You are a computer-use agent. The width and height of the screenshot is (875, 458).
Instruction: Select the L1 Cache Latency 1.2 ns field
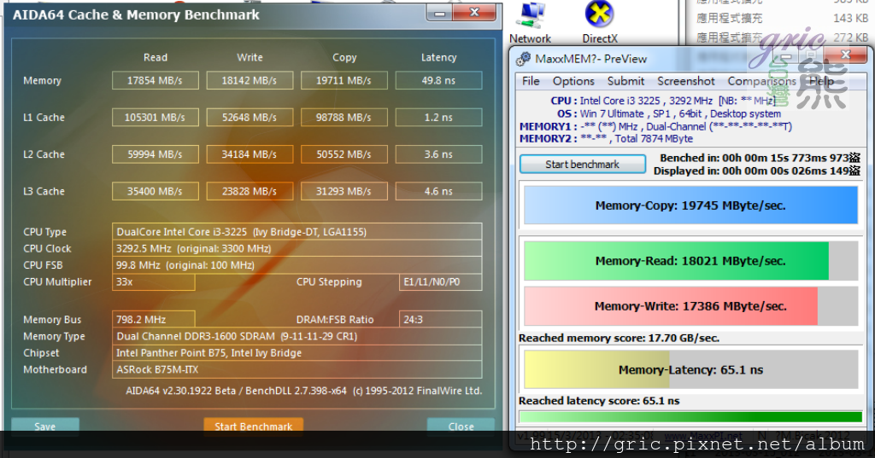[x=438, y=118]
